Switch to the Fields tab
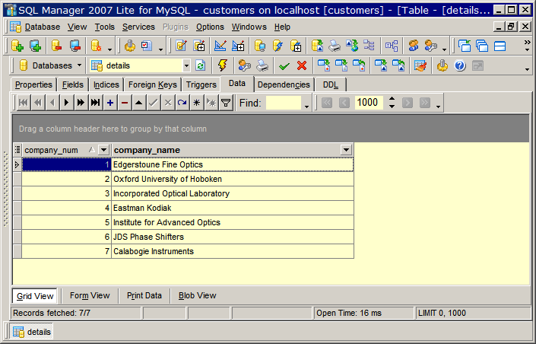Screen dimensions: 536x344 click(72, 84)
